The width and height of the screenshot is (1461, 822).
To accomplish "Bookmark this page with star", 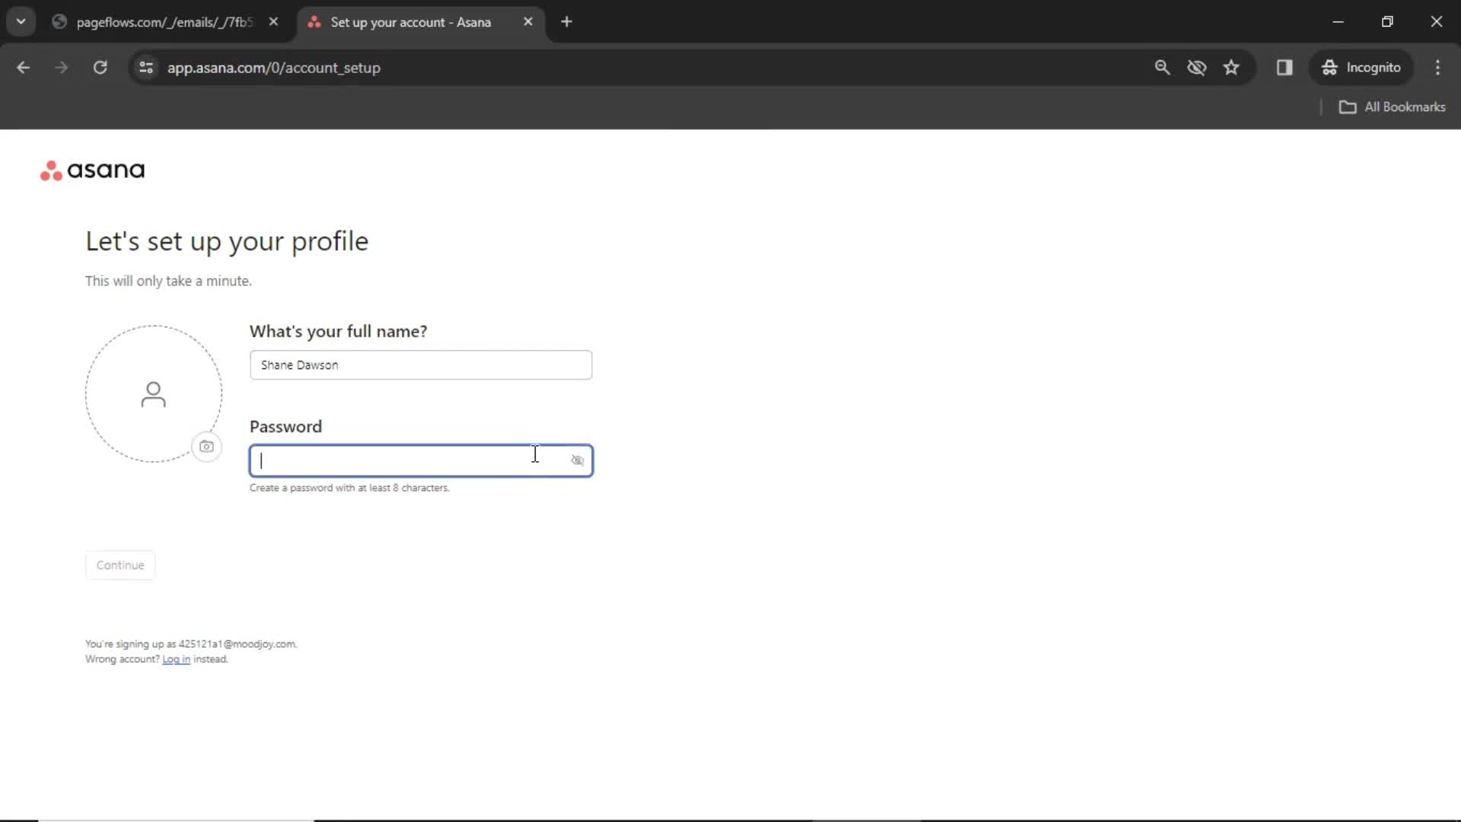I will (x=1231, y=68).
